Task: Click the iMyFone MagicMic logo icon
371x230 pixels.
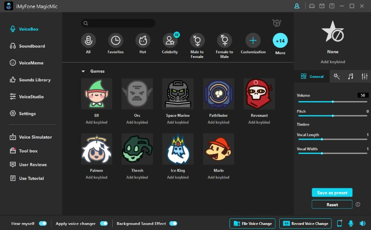Action: point(9,6)
